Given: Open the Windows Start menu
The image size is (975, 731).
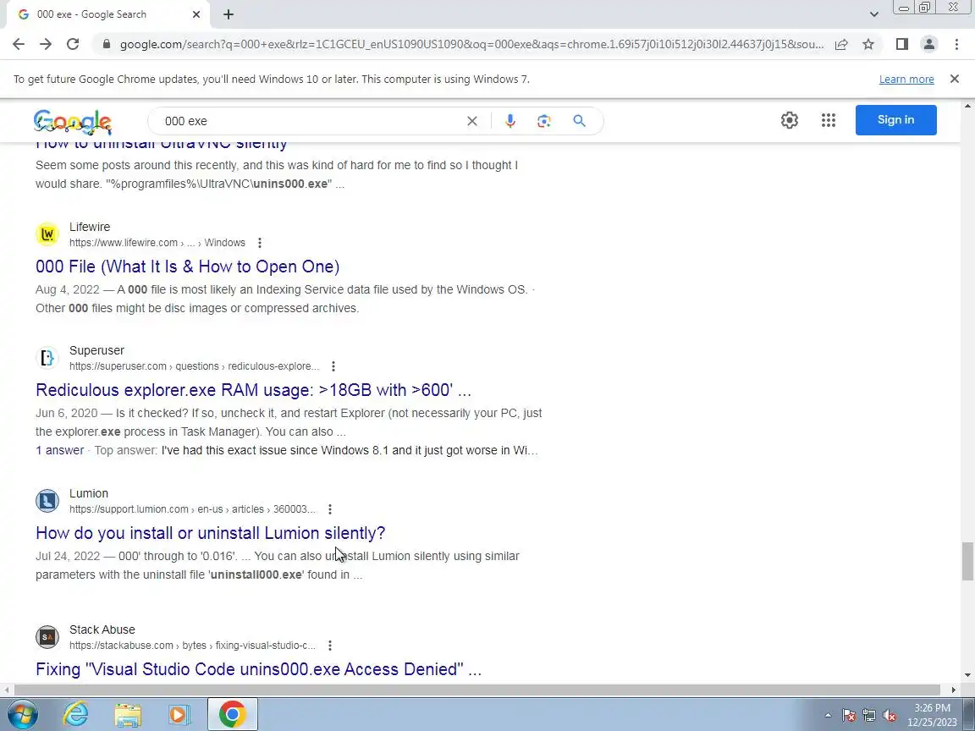Looking at the screenshot, I should 23,715.
